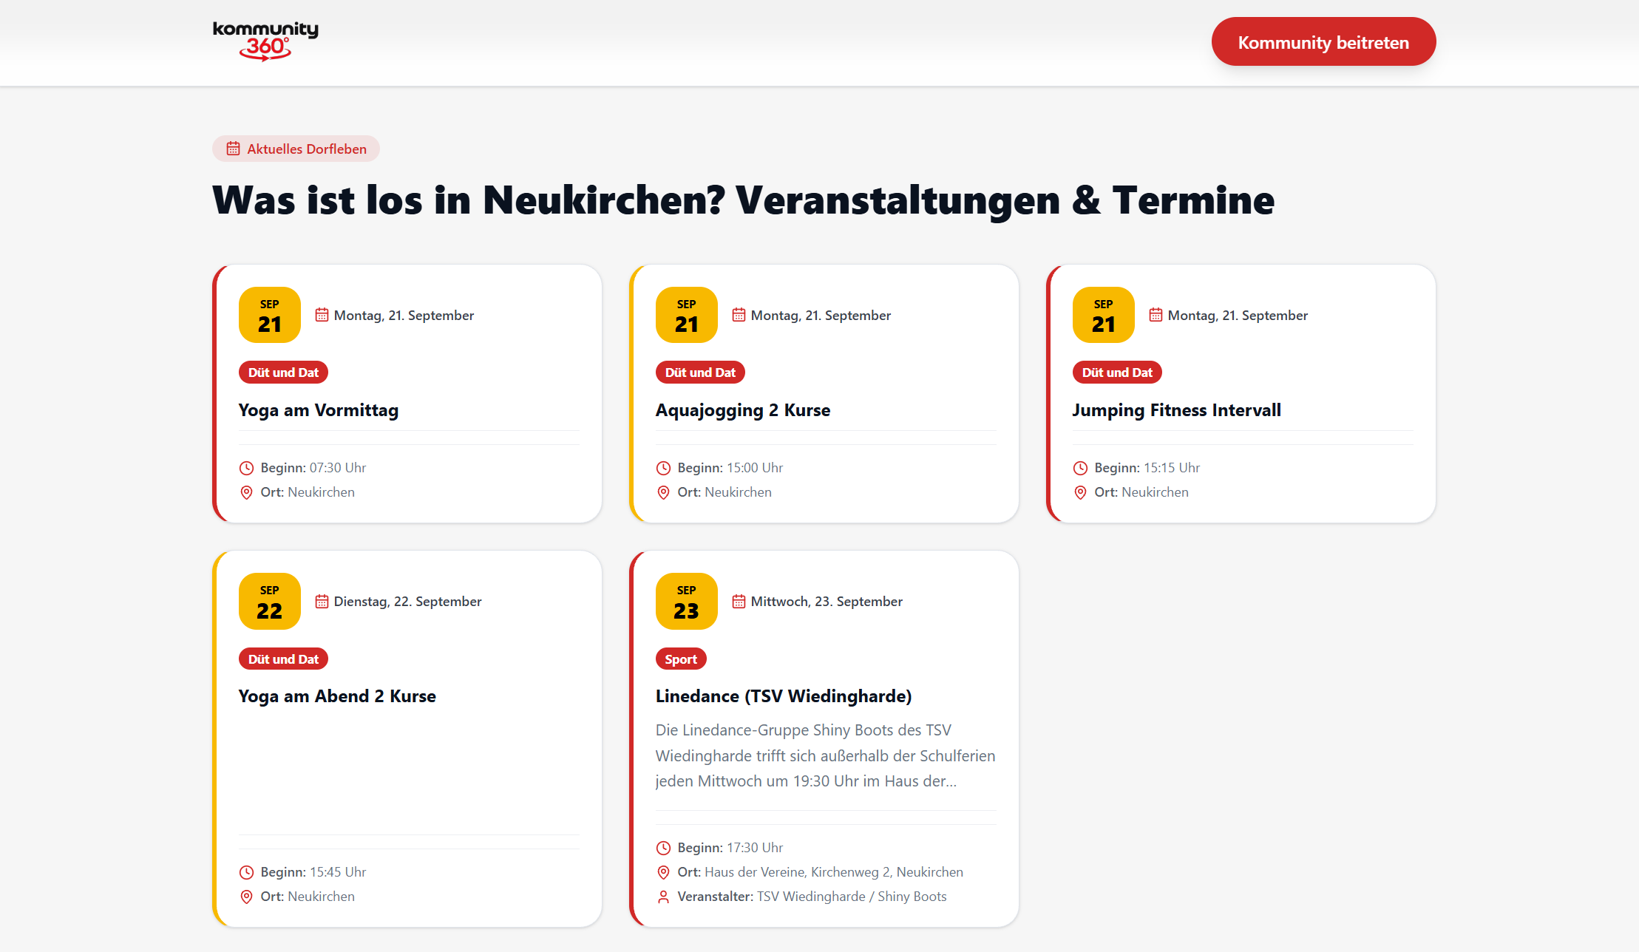Open the Jumping Fitness Intervall event title
The image size is (1639, 952).
pos(1177,410)
